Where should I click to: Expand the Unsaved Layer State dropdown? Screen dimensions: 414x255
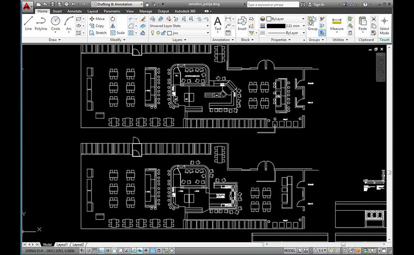point(208,26)
